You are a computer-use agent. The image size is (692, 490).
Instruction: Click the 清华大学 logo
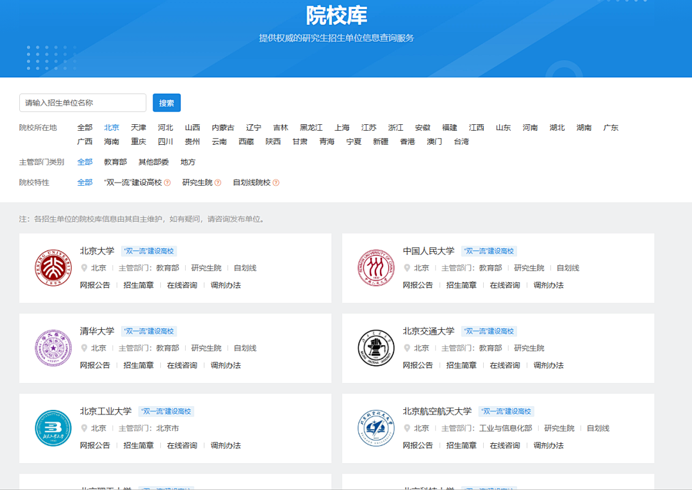click(53, 348)
